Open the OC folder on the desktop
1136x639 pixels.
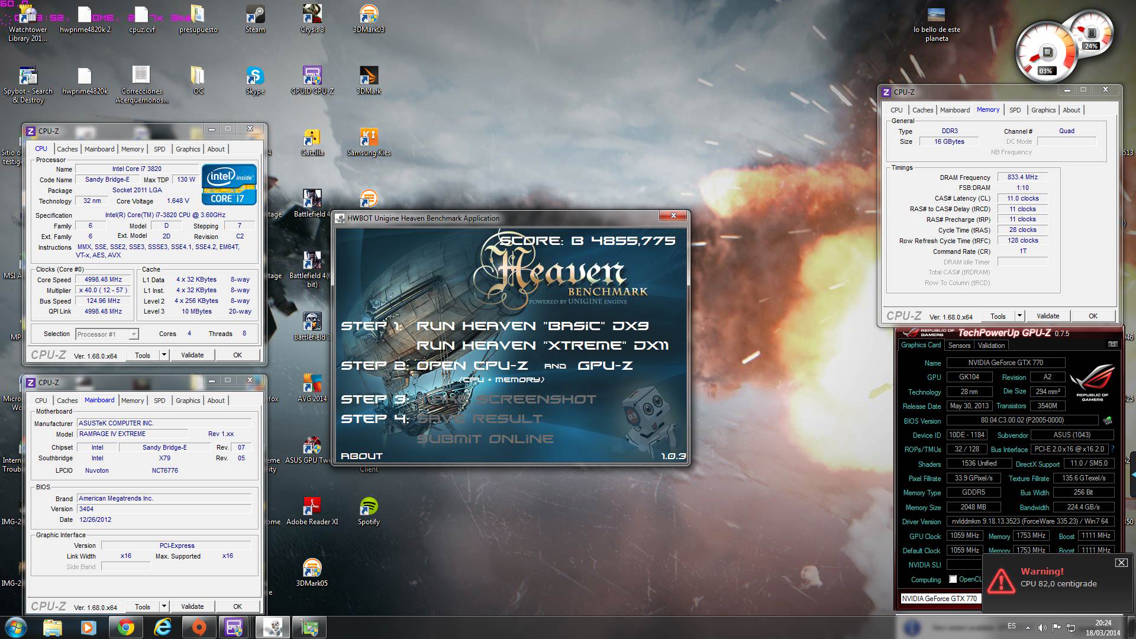click(x=198, y=80)
